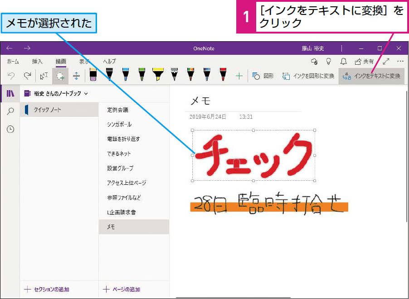
Task: Select the メモ page in list
Action: click(x=134, y=227)
